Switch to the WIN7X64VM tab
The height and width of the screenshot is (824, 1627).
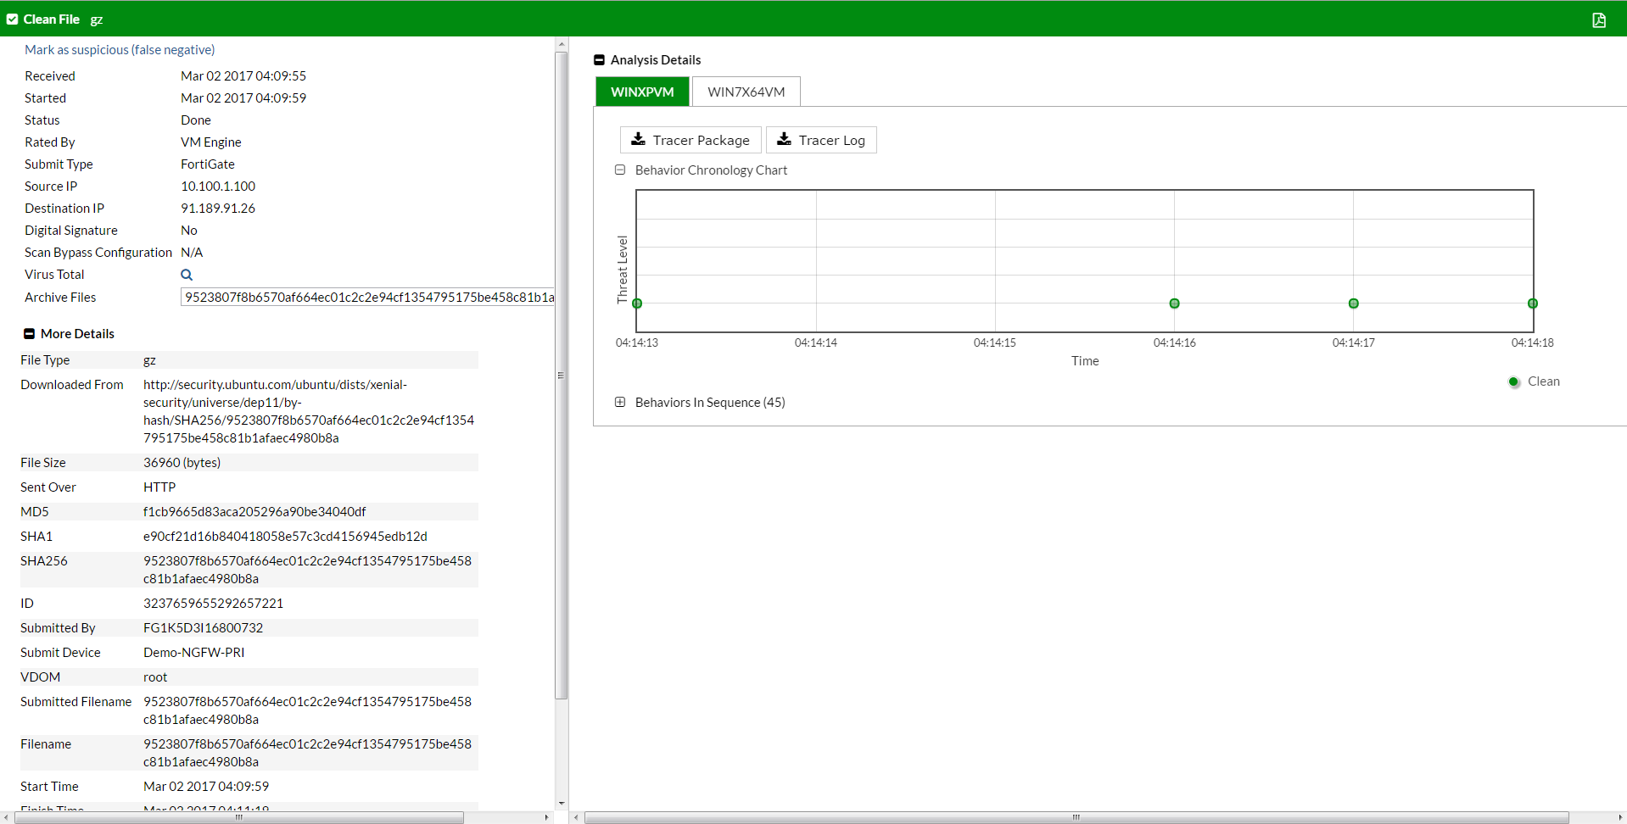[746, 92]
